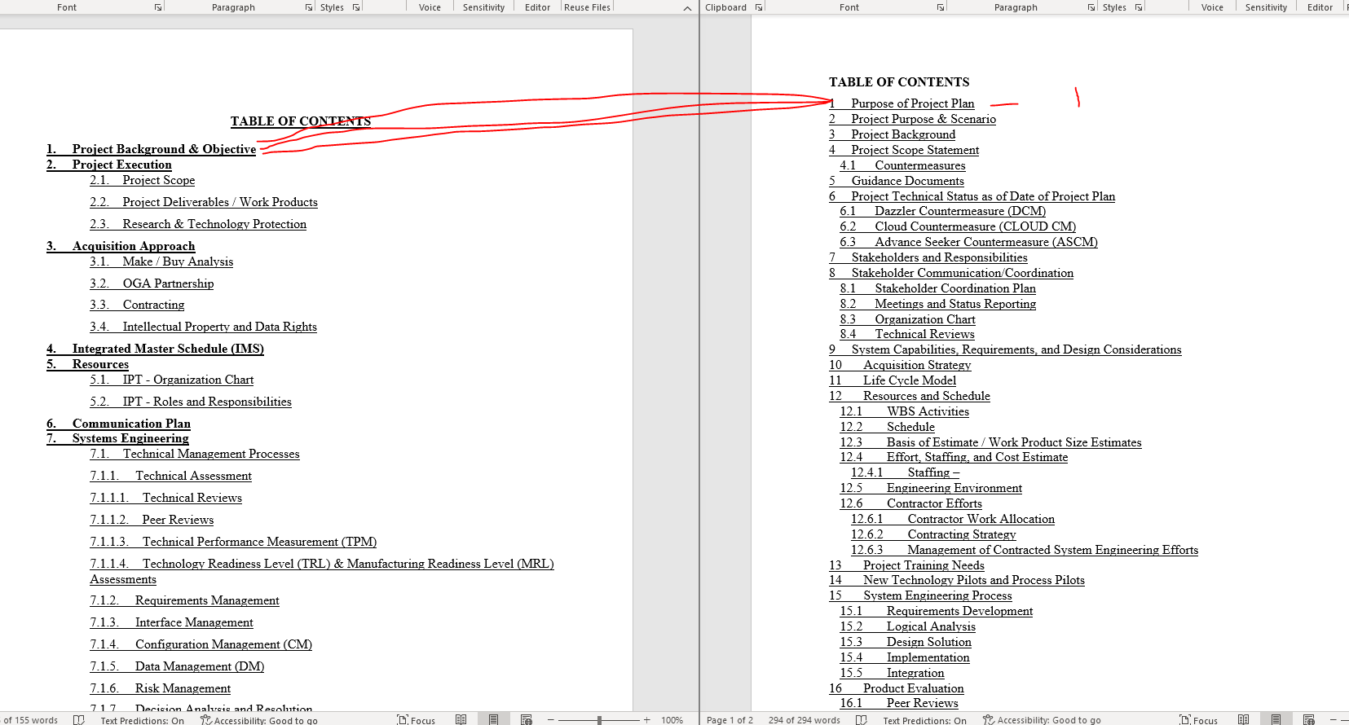Click Page 1 of 2 in right window
The width and height of the screenshot is (1349, 725).
coord(730,720)
